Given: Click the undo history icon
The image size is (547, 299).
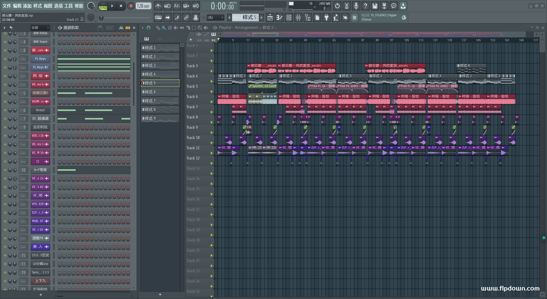Looking at the screenshot, I should (x=337, y=6).
